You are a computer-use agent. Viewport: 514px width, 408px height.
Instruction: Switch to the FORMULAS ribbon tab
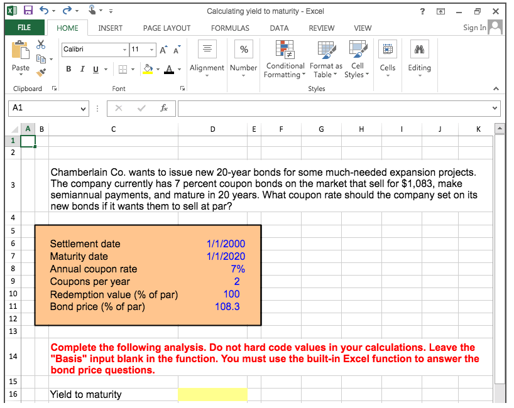point(230,28)
